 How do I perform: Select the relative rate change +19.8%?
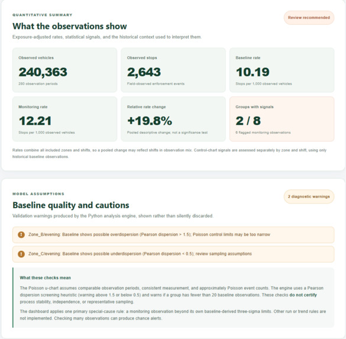150,121
